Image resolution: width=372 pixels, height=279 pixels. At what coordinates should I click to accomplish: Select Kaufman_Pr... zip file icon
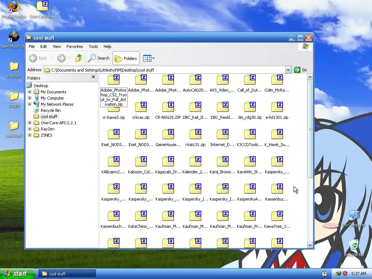250,216
